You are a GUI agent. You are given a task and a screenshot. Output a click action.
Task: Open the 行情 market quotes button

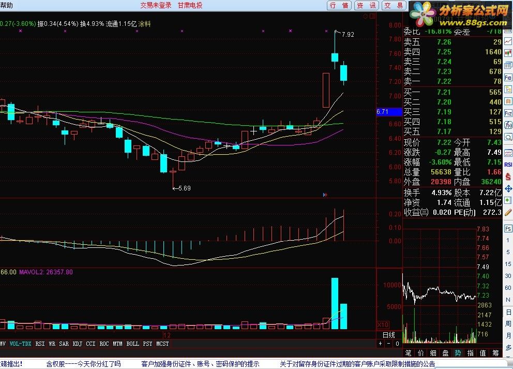click(x=339, y=5)
